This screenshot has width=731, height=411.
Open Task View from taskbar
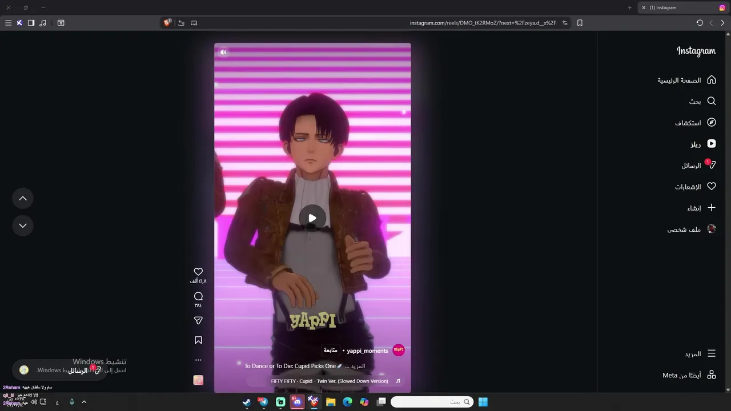381,402
